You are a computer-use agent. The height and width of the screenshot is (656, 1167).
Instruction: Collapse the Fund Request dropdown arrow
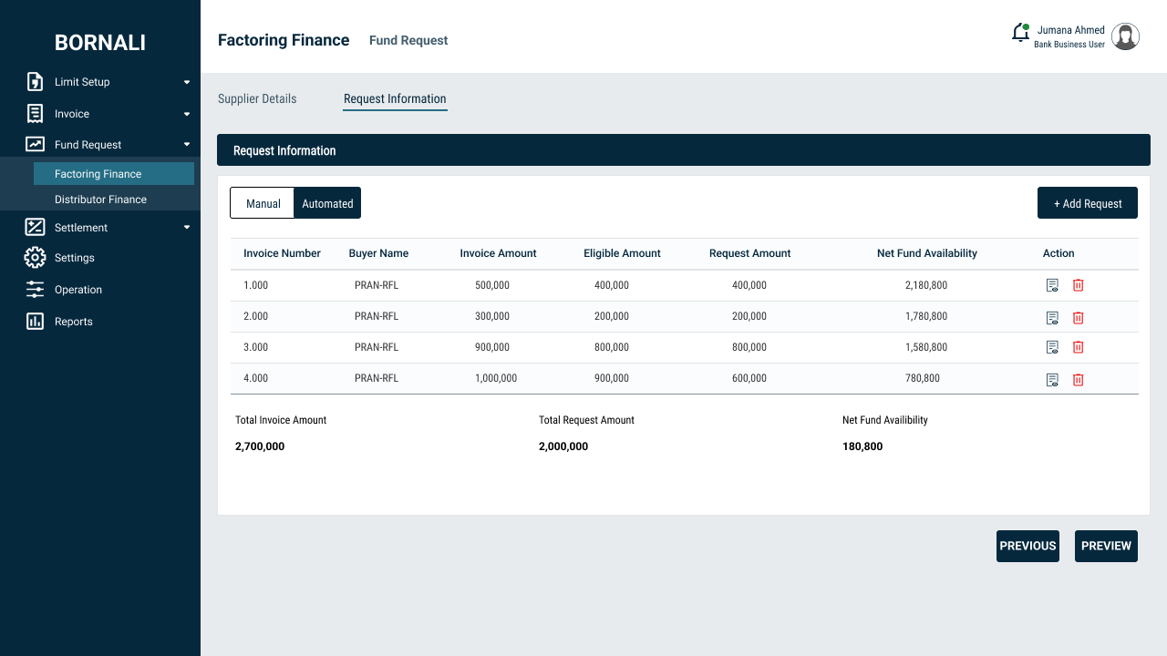(187, 144)
